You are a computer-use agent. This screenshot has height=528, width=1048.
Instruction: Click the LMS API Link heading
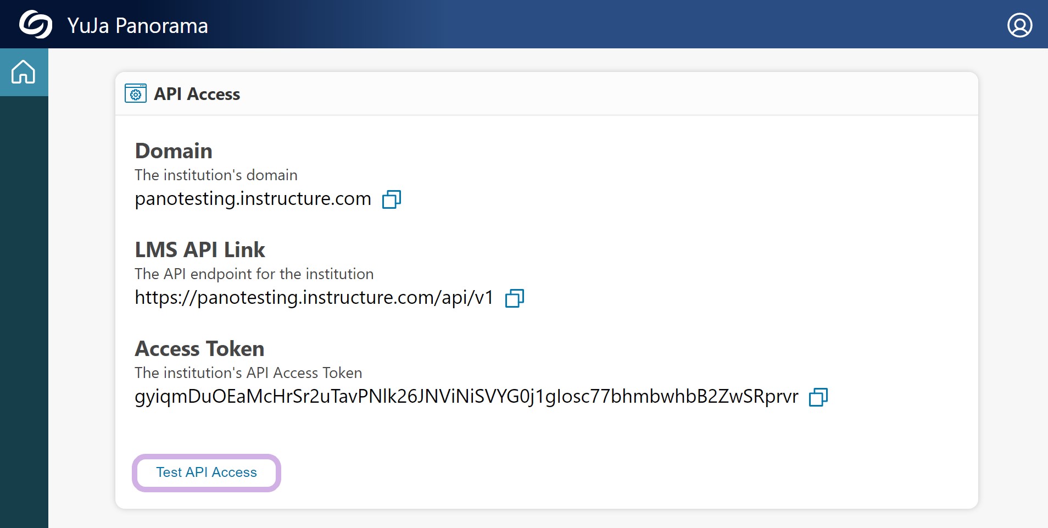tap(200, 249)
